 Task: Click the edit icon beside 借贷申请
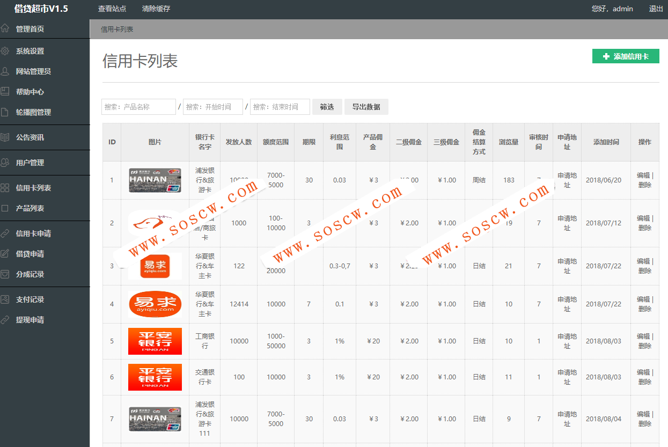tap(5, 254)
